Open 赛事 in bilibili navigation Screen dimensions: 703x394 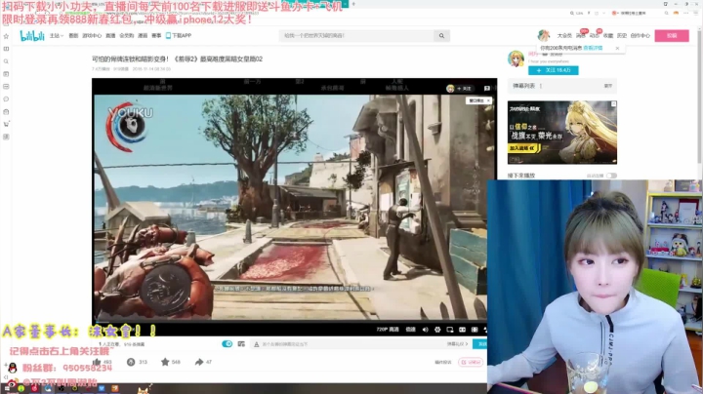tap(156, 36)
